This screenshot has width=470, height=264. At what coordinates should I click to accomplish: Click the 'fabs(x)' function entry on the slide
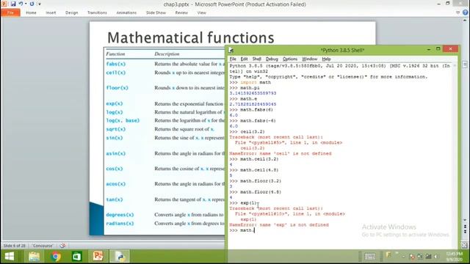[116, 64]
